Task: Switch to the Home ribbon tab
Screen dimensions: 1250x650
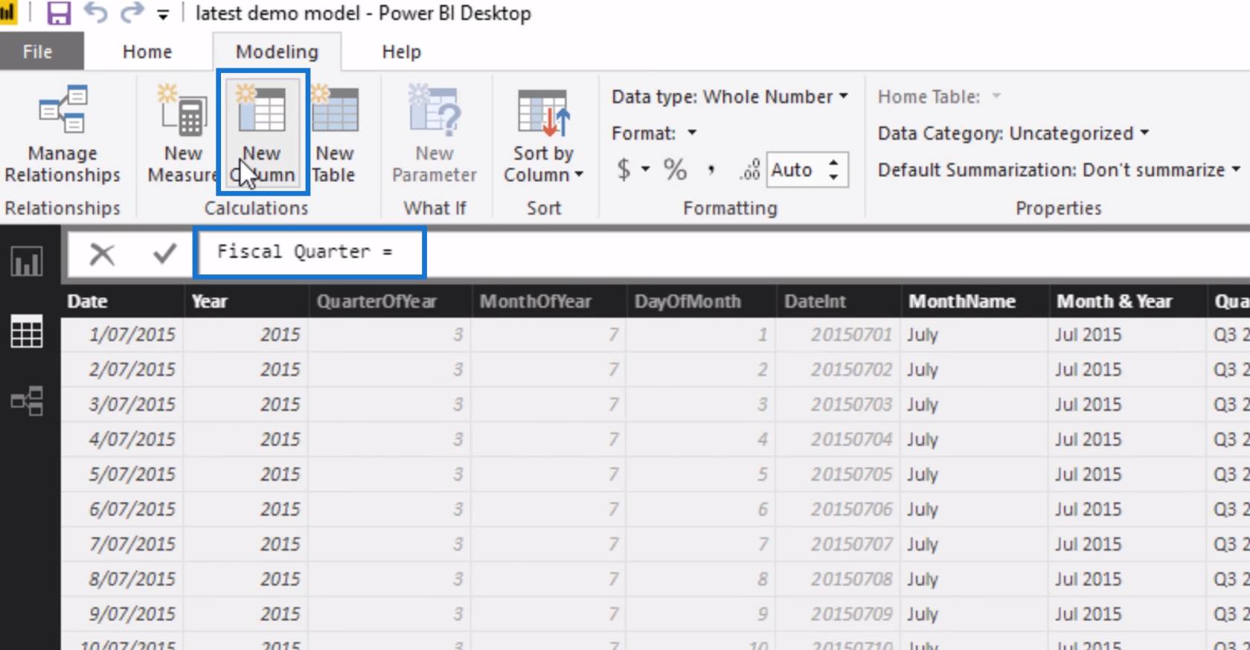Action: (147, 51)
